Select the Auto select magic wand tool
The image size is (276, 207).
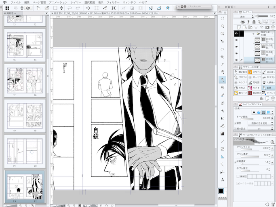pyautogui.click(x=223, y=57)
